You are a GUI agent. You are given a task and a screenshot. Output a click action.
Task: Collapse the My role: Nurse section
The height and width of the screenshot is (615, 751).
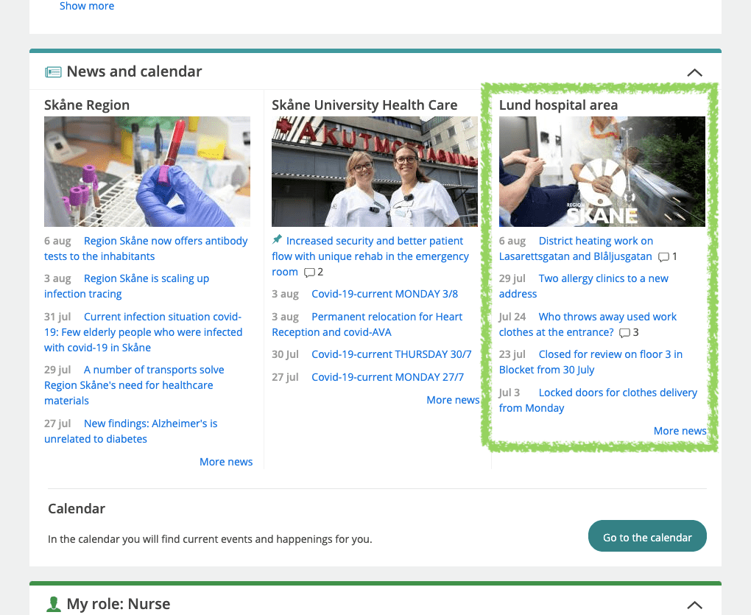coord(694,605)
